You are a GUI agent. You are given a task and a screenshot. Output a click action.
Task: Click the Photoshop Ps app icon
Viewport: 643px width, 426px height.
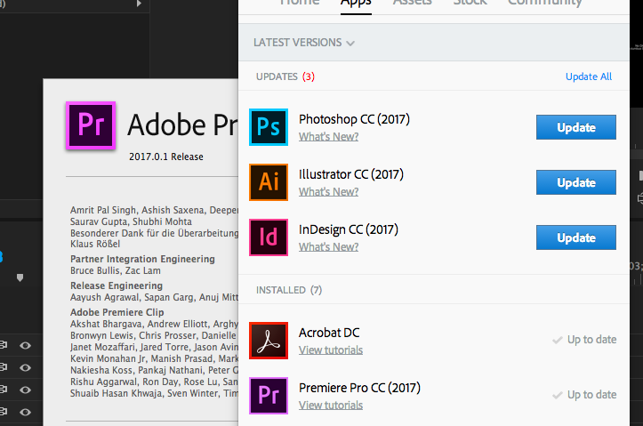point(269,127)
